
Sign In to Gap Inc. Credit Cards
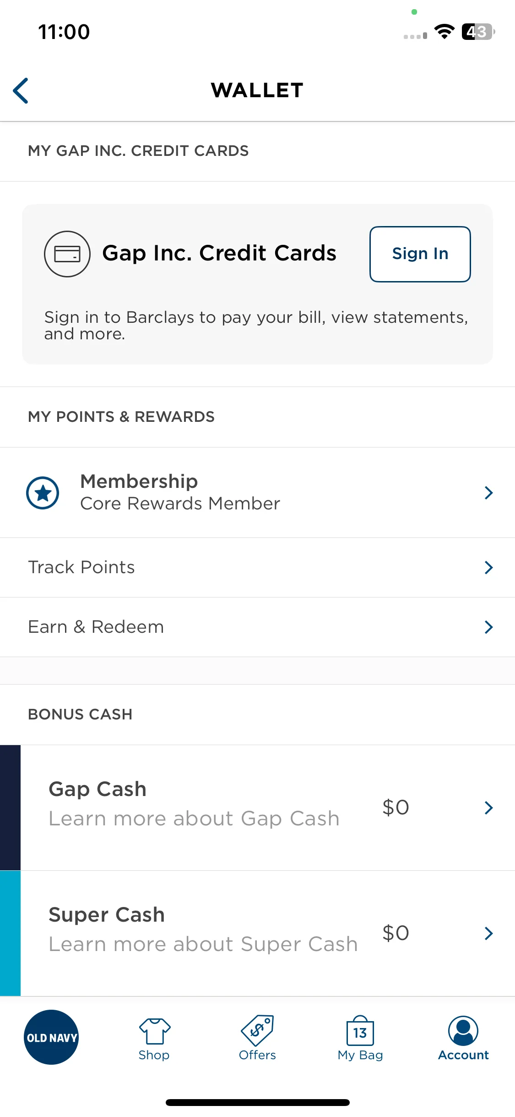click(x=420, y=254)
